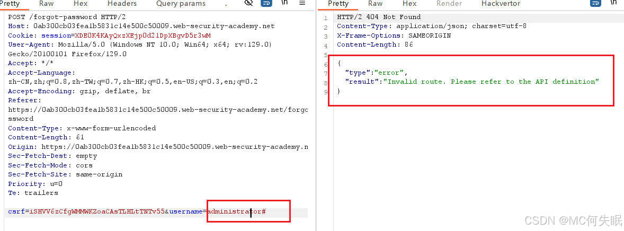Click the Accept: */* header line

pyautogui.click(x=31, y=63)
